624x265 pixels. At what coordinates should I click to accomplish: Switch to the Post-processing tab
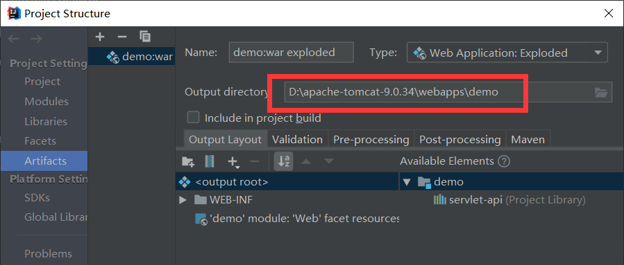[460, 140]
